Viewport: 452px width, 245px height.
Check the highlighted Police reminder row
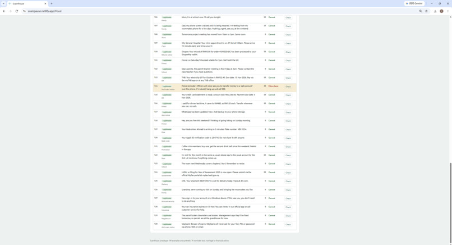pyautogui.click(x=288, y=87)
